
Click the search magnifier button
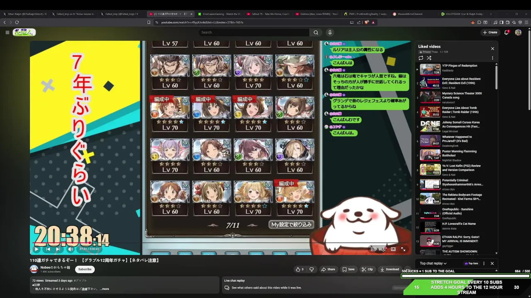coord(316,32)
